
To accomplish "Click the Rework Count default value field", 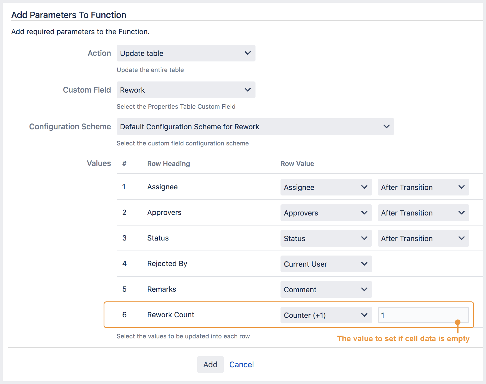I will [423, 315].
